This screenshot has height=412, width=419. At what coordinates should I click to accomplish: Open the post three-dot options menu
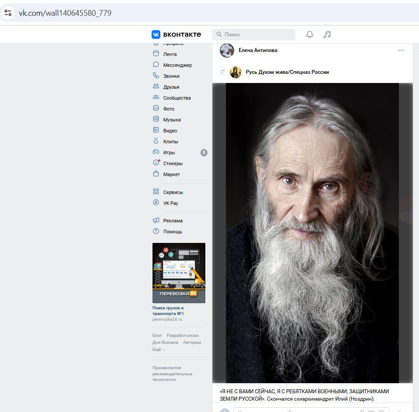401,50
